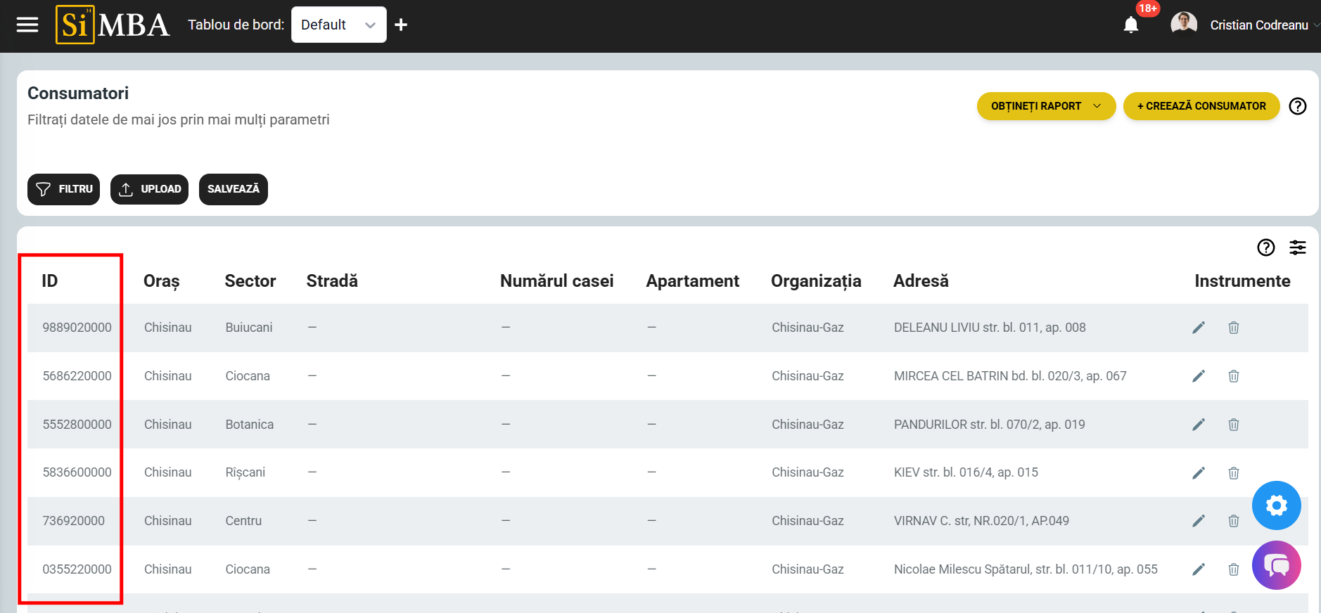Click the Creează Consumator button
The image size is (1321, 613).
1201,106
